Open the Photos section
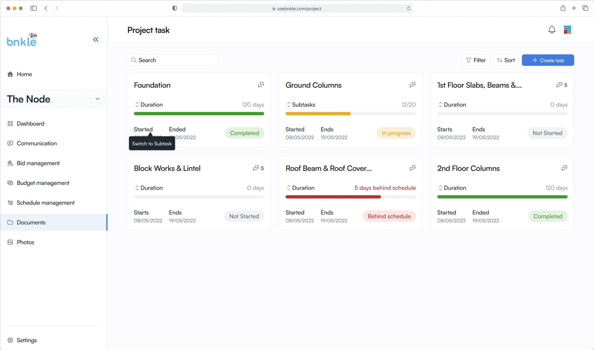The image size is (594, 350). click(54, 242)
